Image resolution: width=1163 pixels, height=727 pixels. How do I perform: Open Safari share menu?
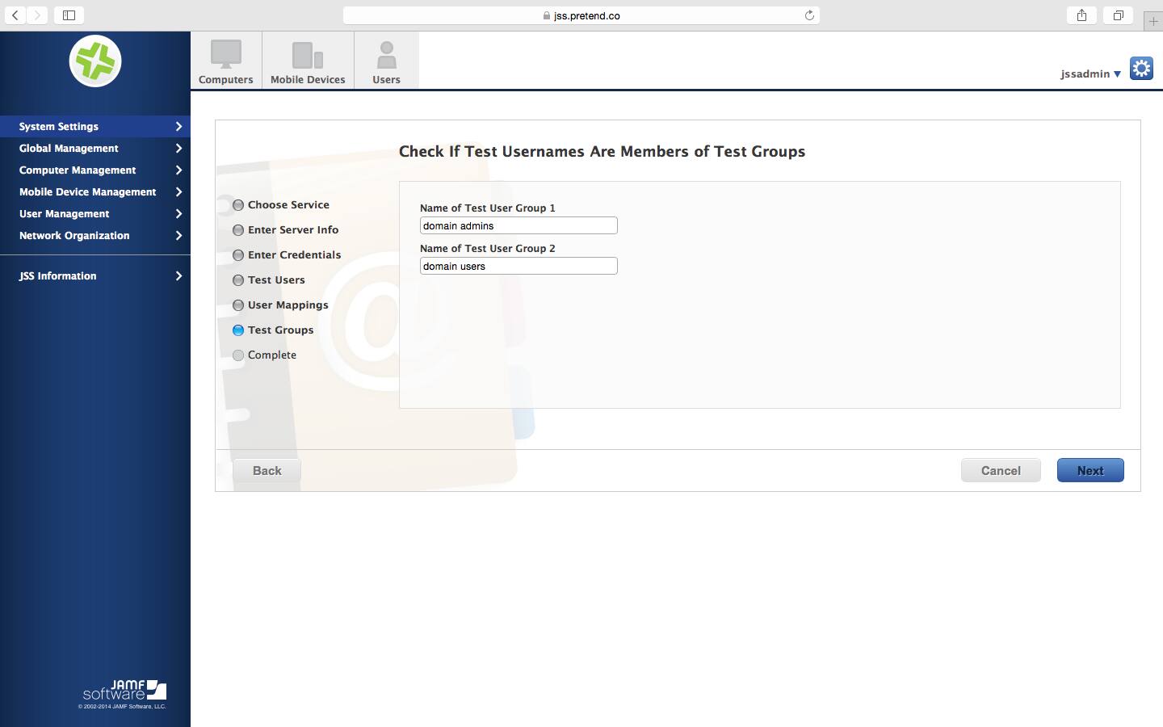[1081, 15]
